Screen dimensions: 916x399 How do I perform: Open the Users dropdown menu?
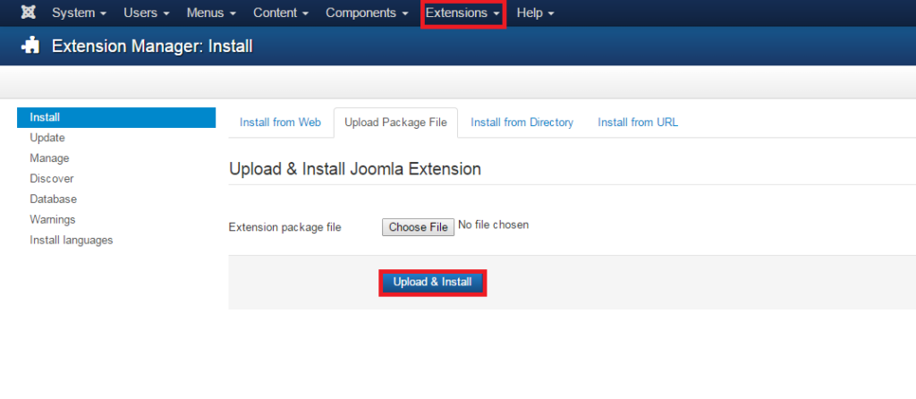(146, 13)
